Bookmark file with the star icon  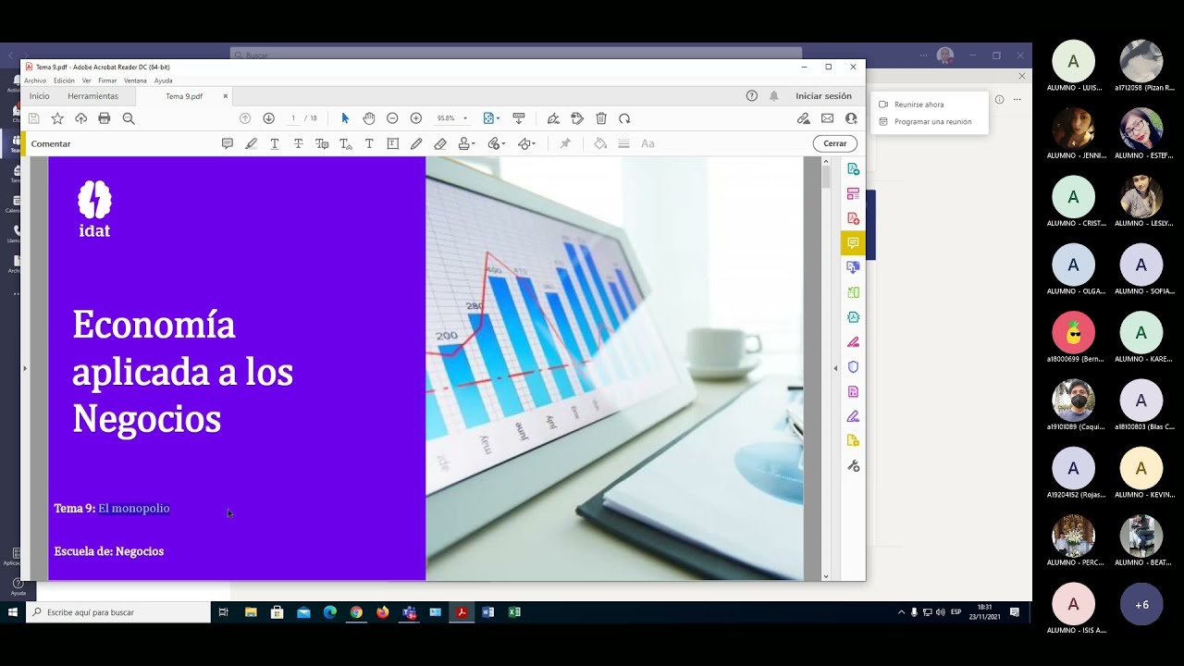(57, 118)
